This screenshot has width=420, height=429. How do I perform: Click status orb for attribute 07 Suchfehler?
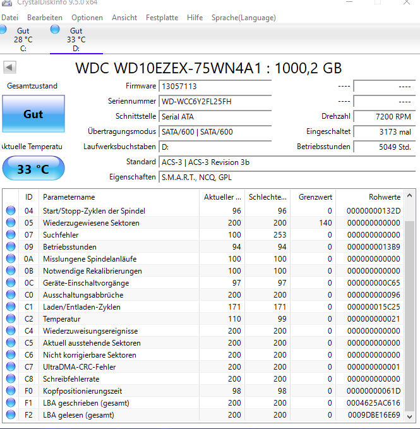(x=11, y=235)
